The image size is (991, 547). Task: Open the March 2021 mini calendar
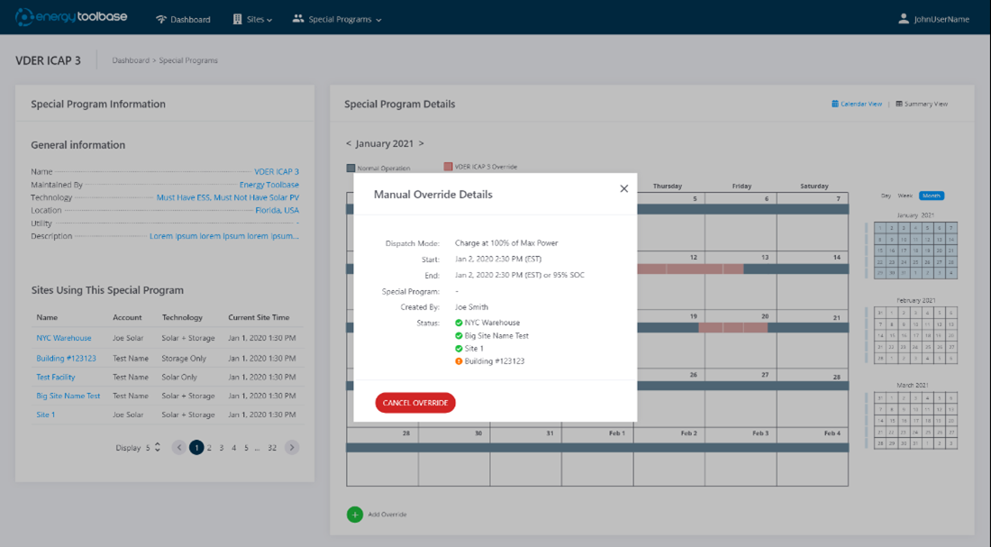click(x=916, y=421)
